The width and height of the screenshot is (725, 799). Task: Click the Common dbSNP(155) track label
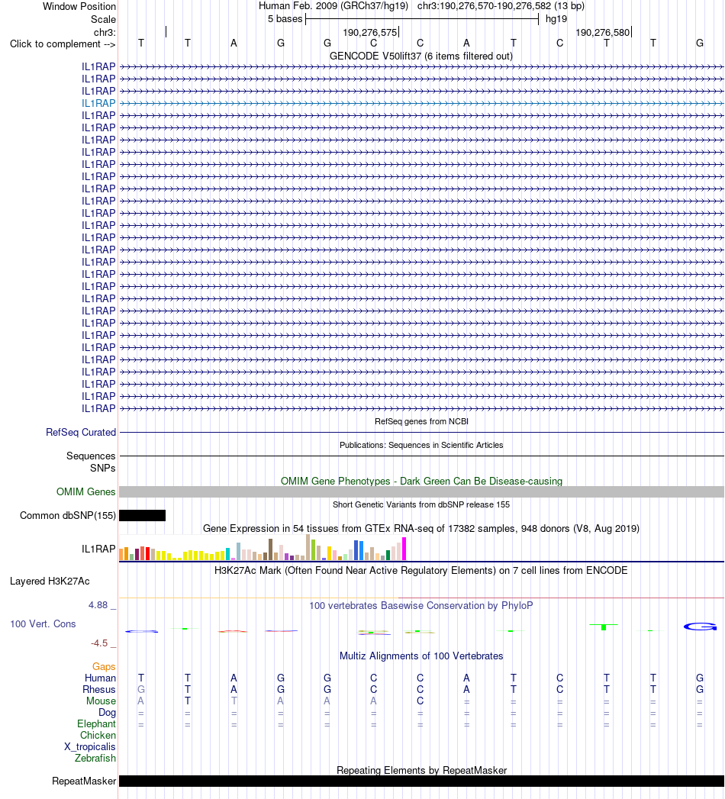click(x=68, y=516)
